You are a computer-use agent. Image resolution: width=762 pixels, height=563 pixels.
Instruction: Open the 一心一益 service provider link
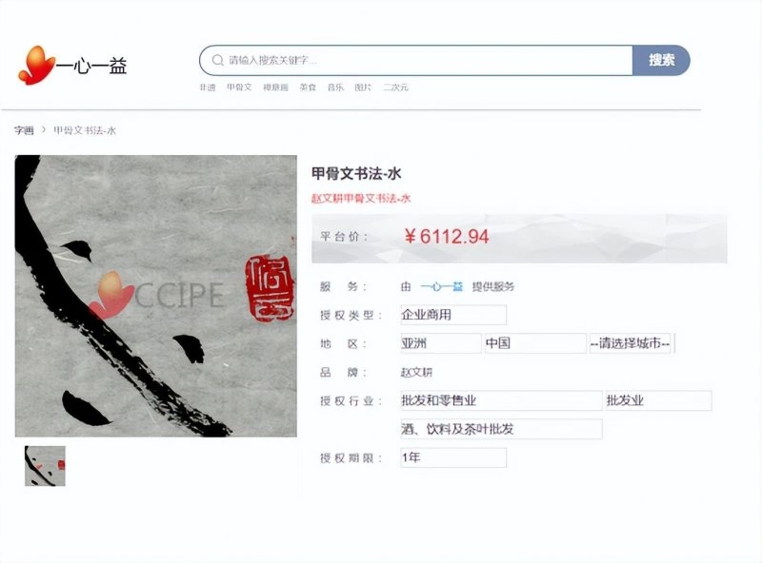click(441, 286)
